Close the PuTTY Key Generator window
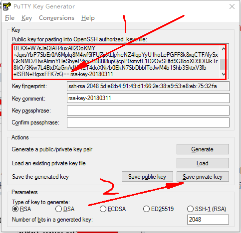This screenshot has height=233, width=241. point(232,6)
